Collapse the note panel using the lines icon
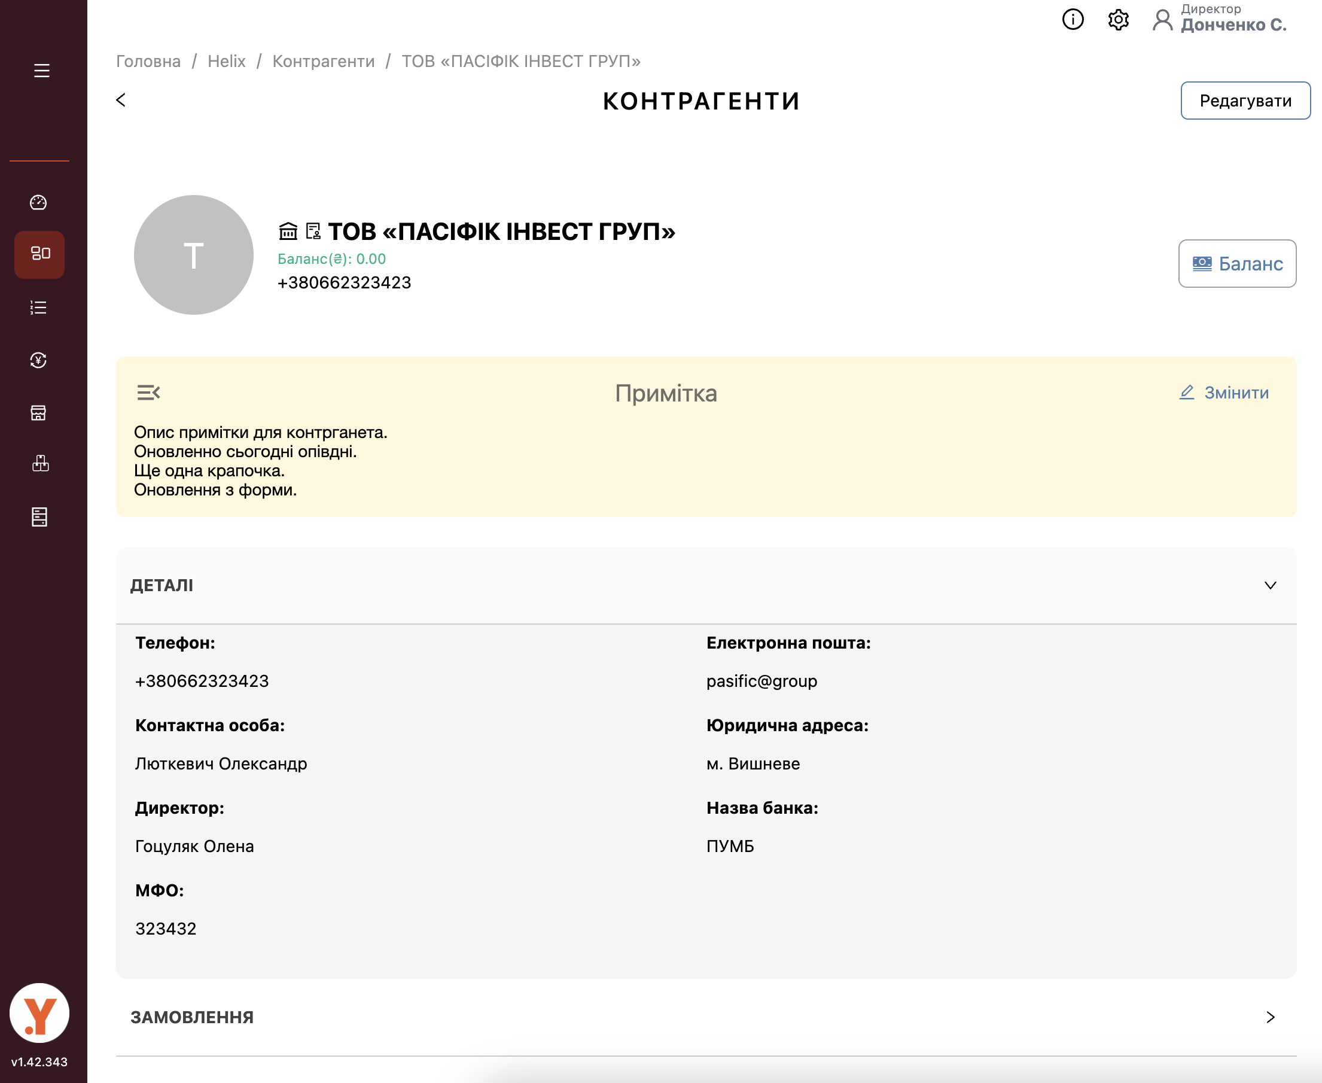 coord(148,393)
